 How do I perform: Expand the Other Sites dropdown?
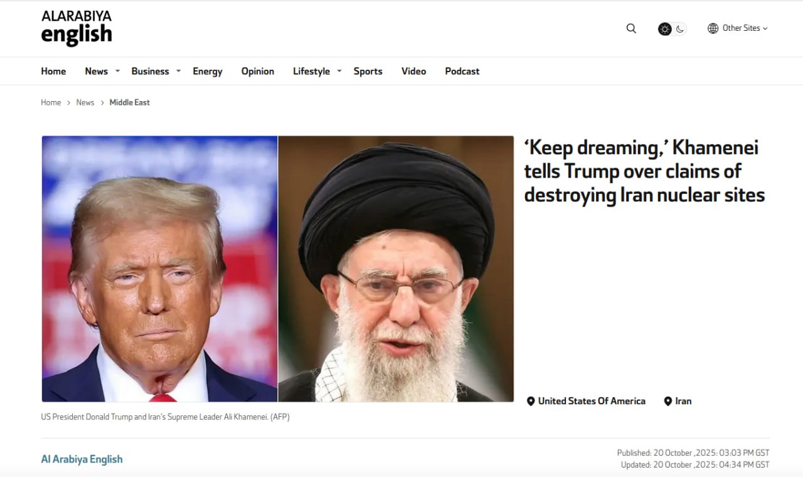click(738, 28)
